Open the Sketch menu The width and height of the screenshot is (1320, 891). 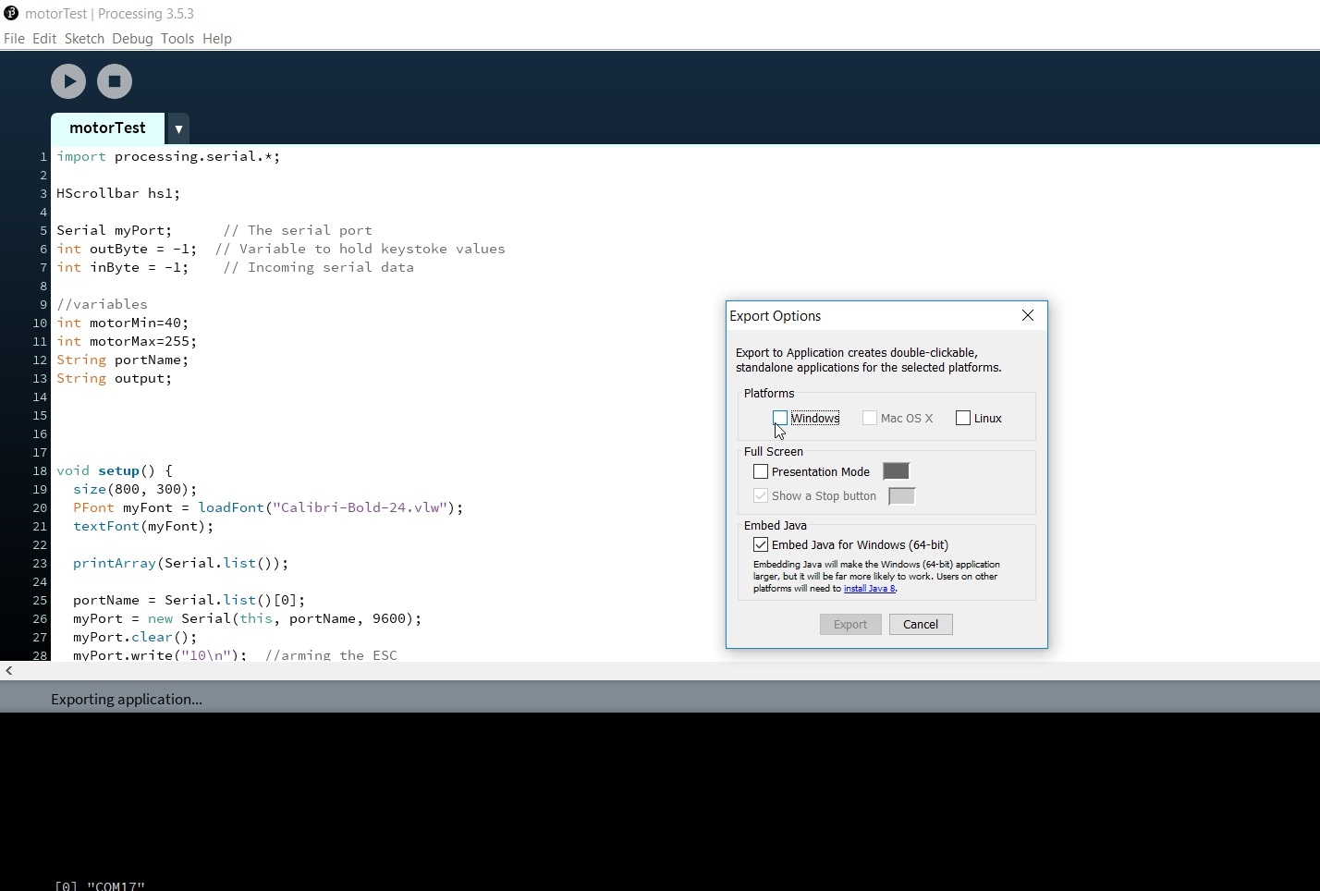point(84,39)
